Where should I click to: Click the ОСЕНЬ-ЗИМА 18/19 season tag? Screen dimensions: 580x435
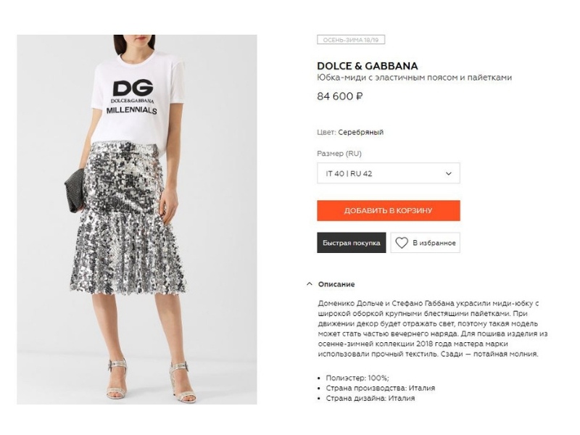[x=351, y=40]
